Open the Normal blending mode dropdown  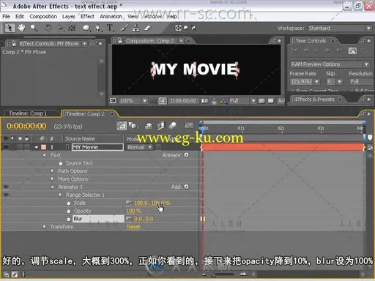point(139,147)
